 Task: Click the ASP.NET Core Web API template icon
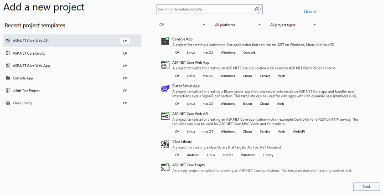click(x=165, y=116)
